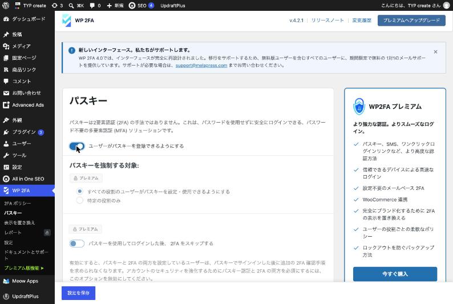The width and height of the screenshot is (453, 304).
Task: Select すべての役割のユーザー radio button
Action: point(79,192)
